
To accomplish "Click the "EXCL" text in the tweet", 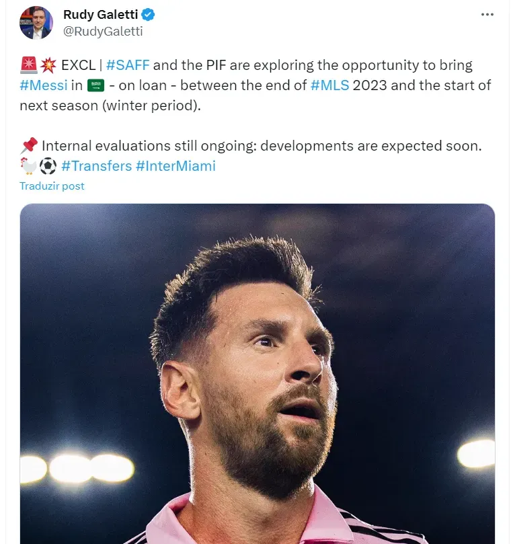I will click(x=78, y=65).
